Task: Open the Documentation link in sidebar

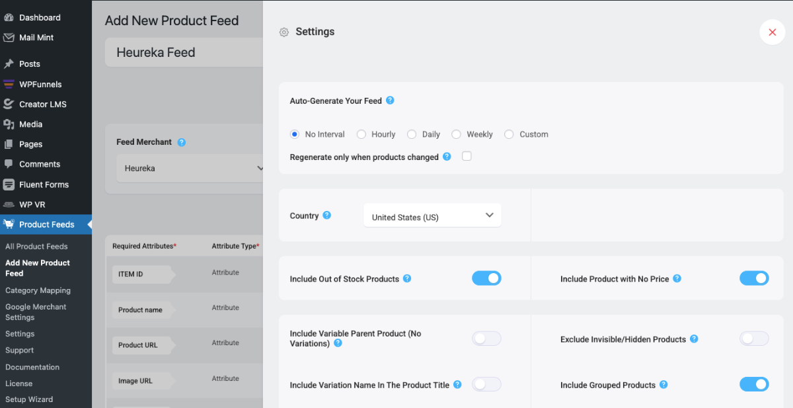Action: click(32, 367)
